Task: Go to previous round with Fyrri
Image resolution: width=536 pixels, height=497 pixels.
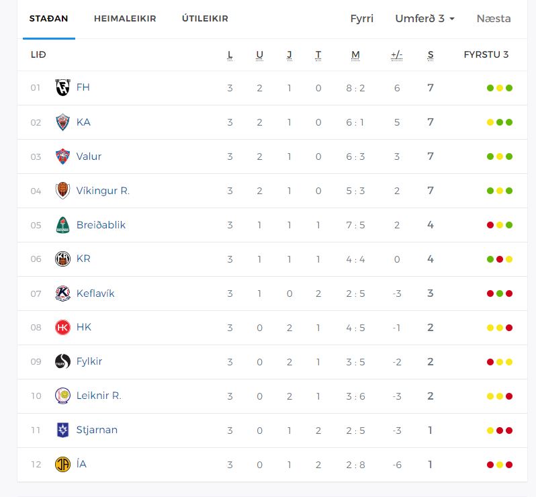Action: tap(362, 19)
